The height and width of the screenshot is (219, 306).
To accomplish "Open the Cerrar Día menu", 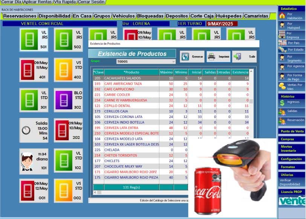I will [11, 2].
